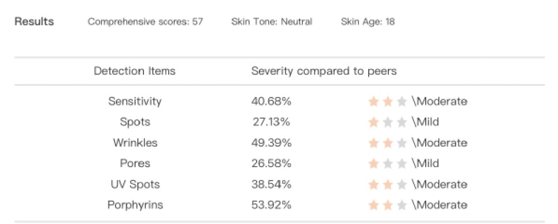The image size is (558, 224).
Task: Click the Moderate label for Porphyrins
Action: coord(441,205)
